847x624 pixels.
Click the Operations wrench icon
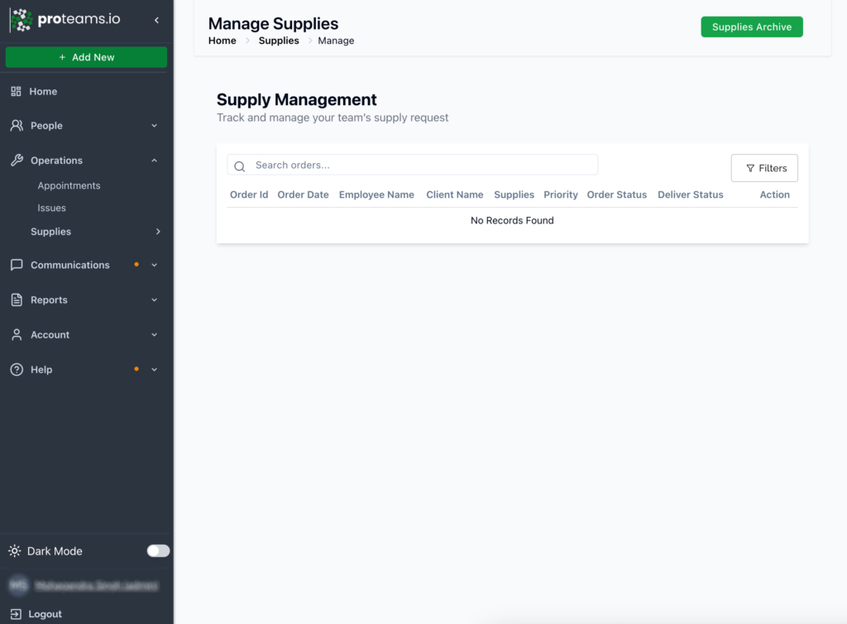point(17,160)
